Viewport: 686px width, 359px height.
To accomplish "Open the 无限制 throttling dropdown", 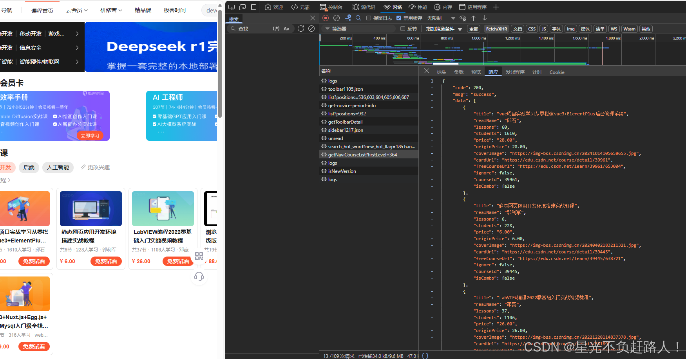I will pos(441,18).
